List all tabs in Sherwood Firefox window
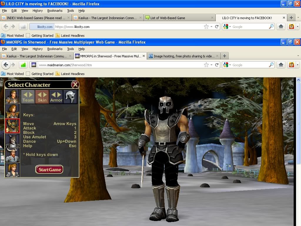The image size is (301, 226). [x=298, y=56]
